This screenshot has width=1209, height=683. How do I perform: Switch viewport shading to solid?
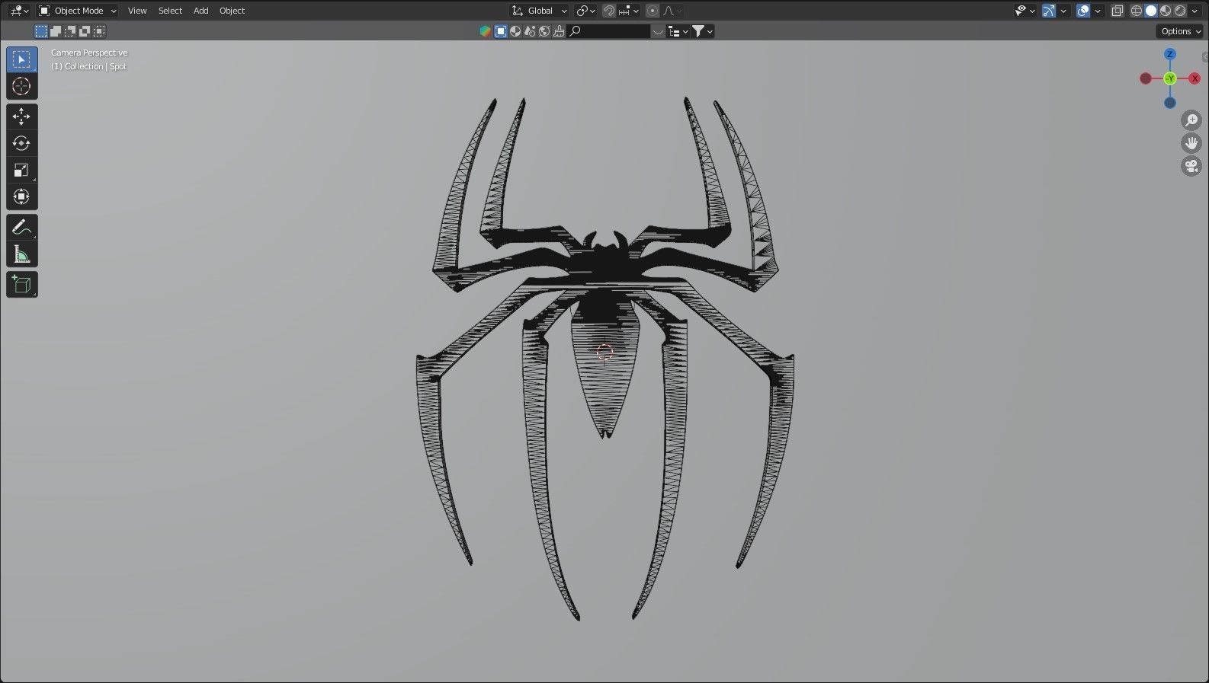[1151, 11]
